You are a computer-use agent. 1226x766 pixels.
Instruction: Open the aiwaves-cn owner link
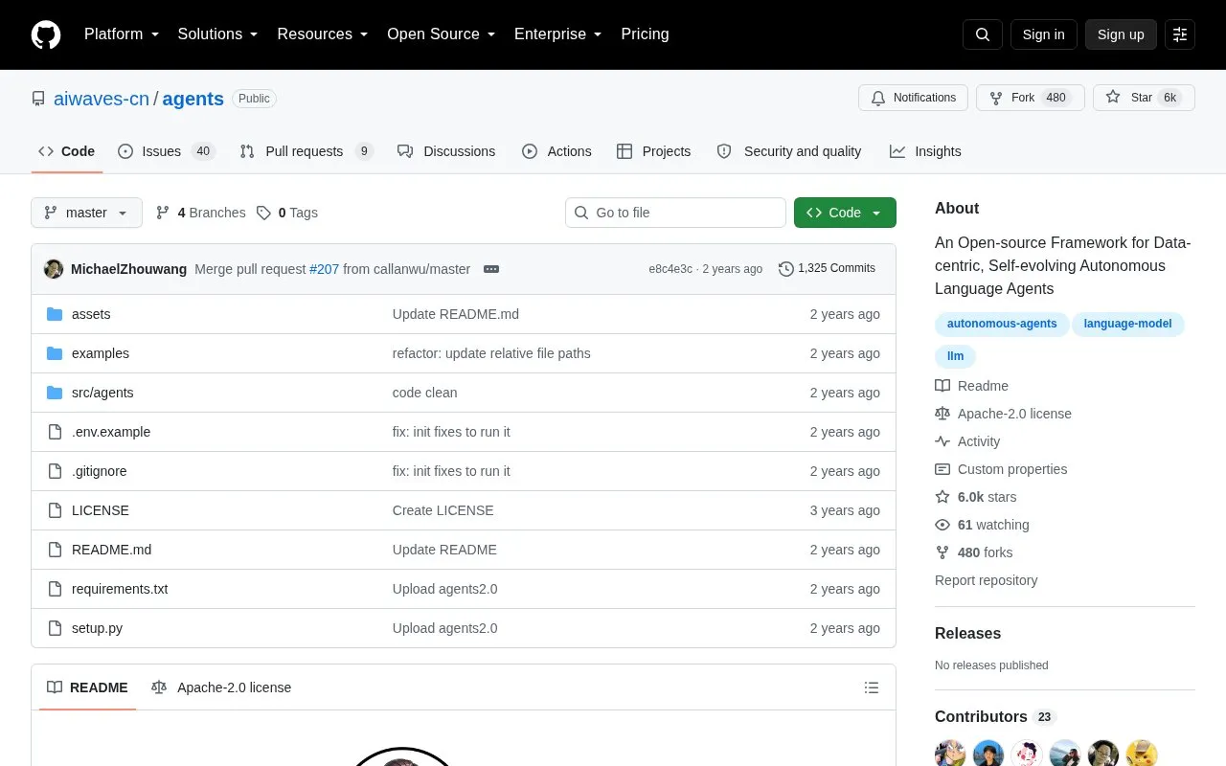pyautogui.click(x=102, y=99)
